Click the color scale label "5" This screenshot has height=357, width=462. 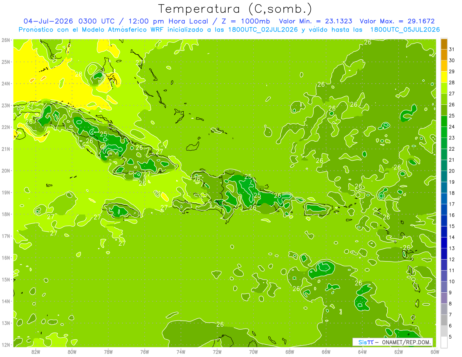450,337
